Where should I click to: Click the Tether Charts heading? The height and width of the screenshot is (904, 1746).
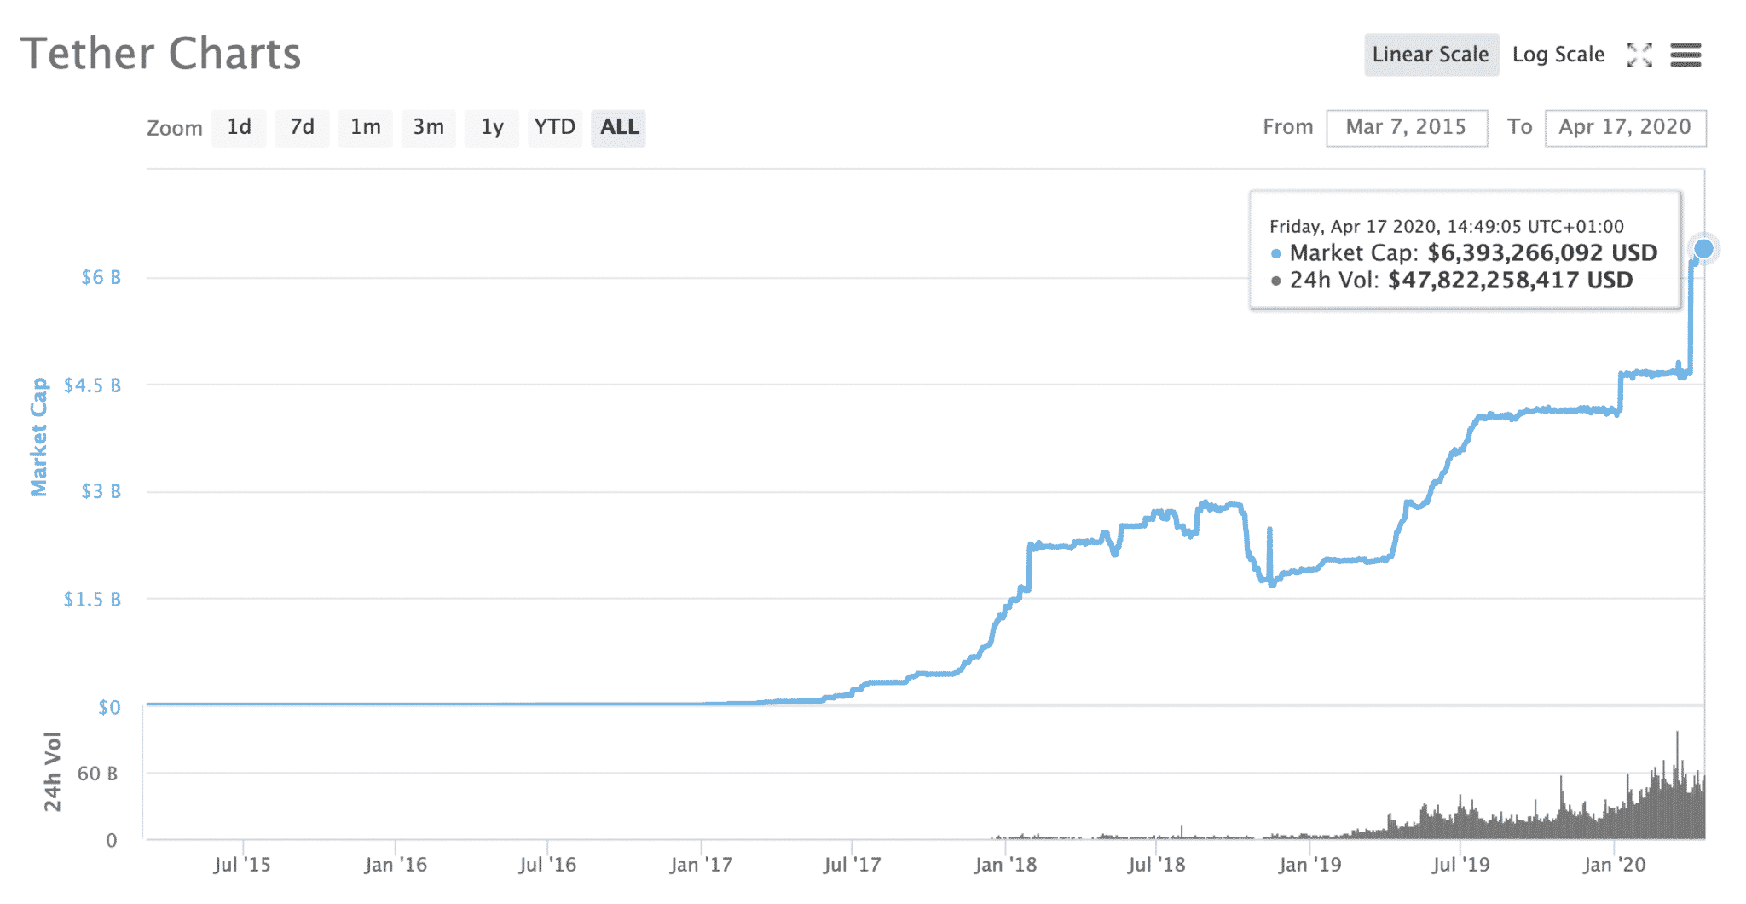[160, 54]
